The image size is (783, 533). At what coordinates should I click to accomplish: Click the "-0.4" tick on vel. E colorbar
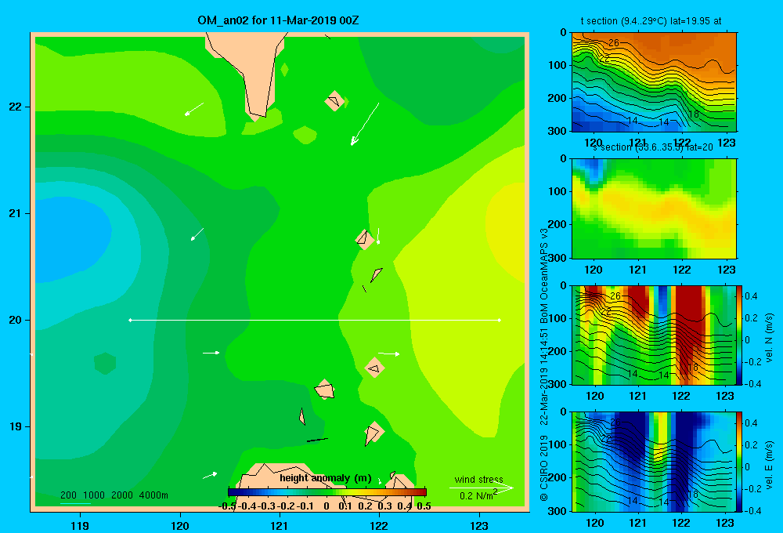click(x=752, y=510)
